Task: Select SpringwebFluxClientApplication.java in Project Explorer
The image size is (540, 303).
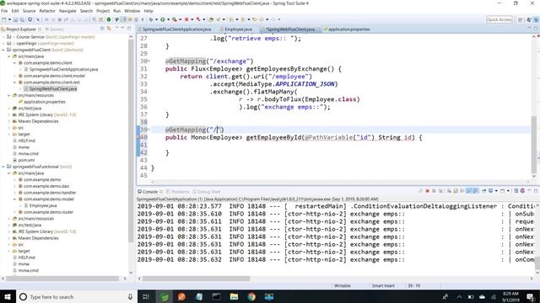Action: coord(63,69)
